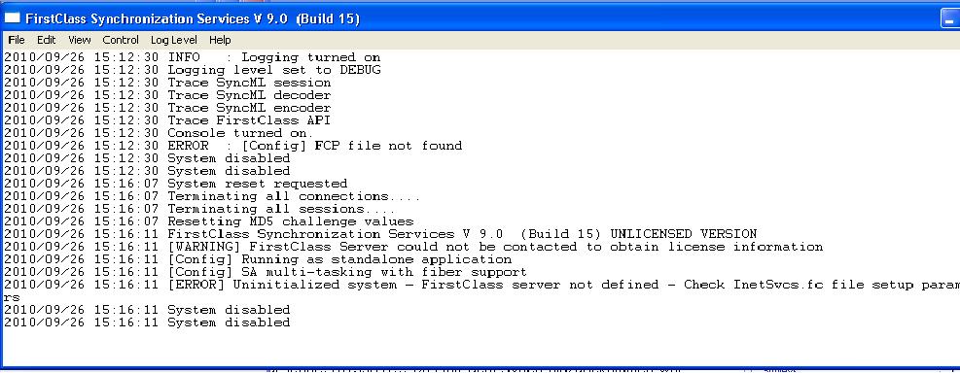Screen dimensions: 960x373
Task: Open the View menu
Action: click(x=80, y=41)
